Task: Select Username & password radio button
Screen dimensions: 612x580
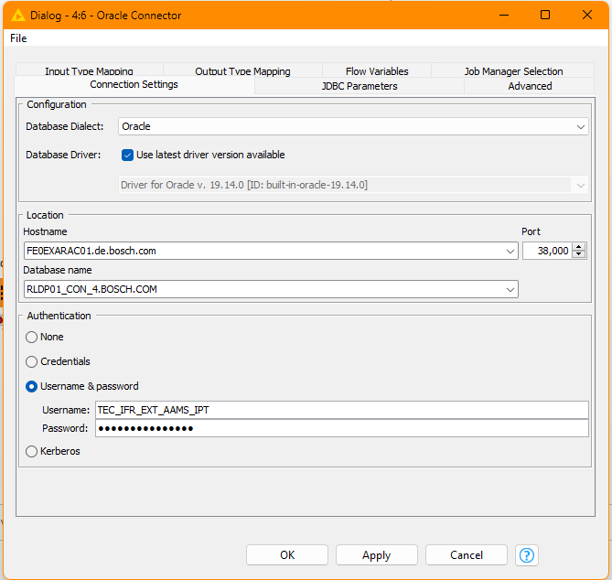Action: tap(32, 386)
